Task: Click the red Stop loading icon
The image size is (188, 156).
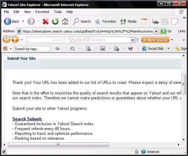Action: point(46,21)
